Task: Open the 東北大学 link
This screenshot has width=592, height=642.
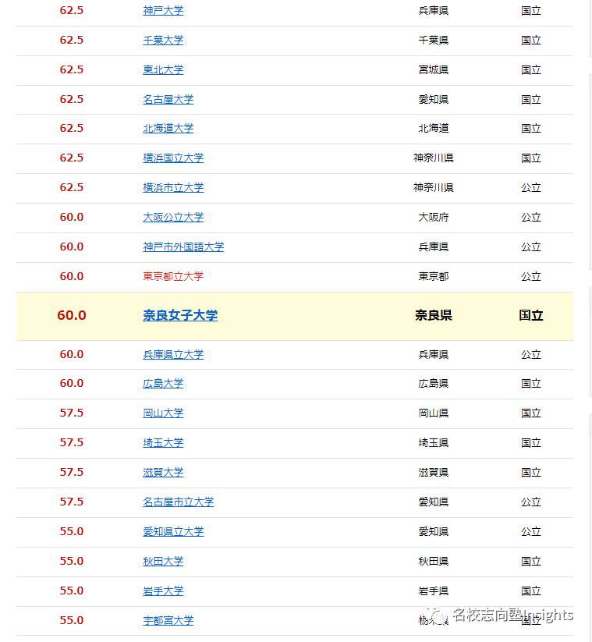Action: (x=163, y=69)
